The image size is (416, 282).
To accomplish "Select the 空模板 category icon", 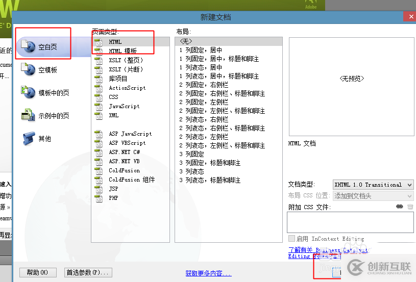I will coord(28,69).
